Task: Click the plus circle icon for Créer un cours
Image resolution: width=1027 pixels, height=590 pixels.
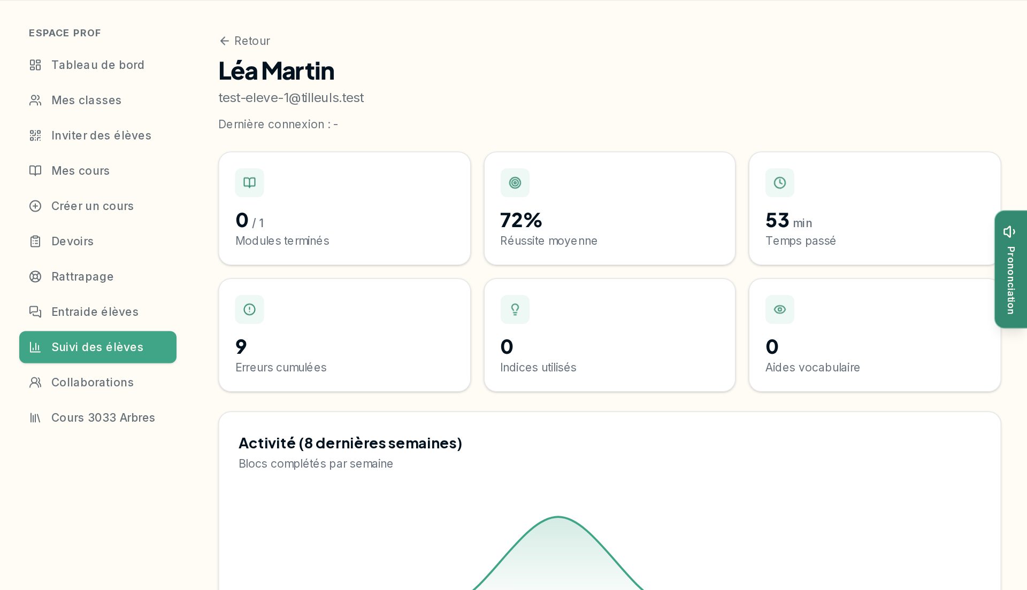Action: click(x=35, y=206)
